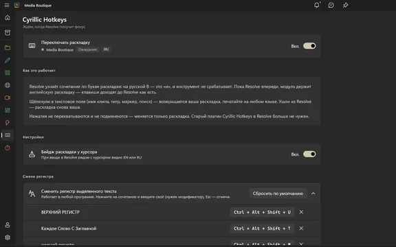Click the Media Boutique app logo

pos(17,5)
